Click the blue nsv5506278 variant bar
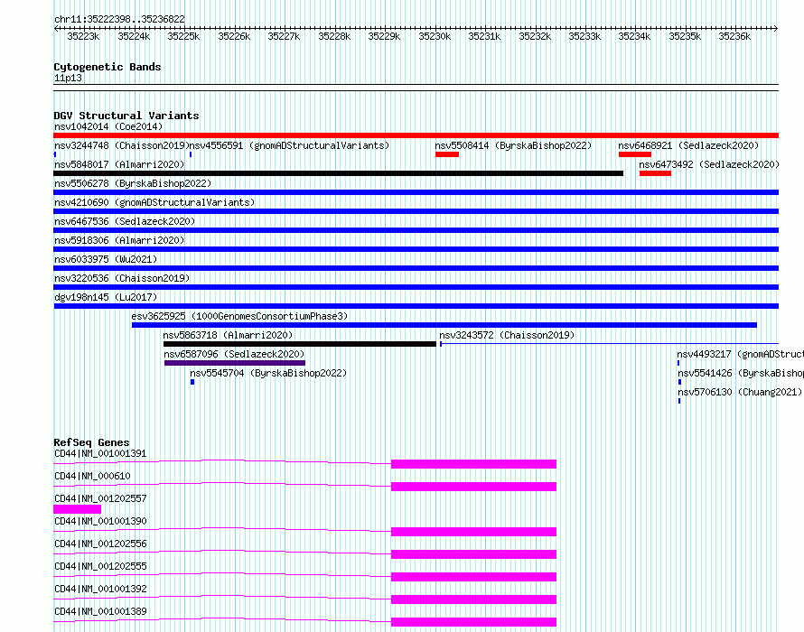Viewport: 804px width, 632px height. coord(416,192)
